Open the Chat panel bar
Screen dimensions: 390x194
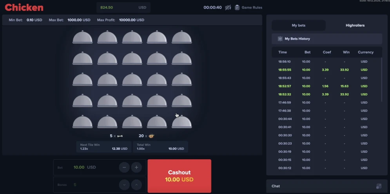pyautogui.click(x=327, y=186)
